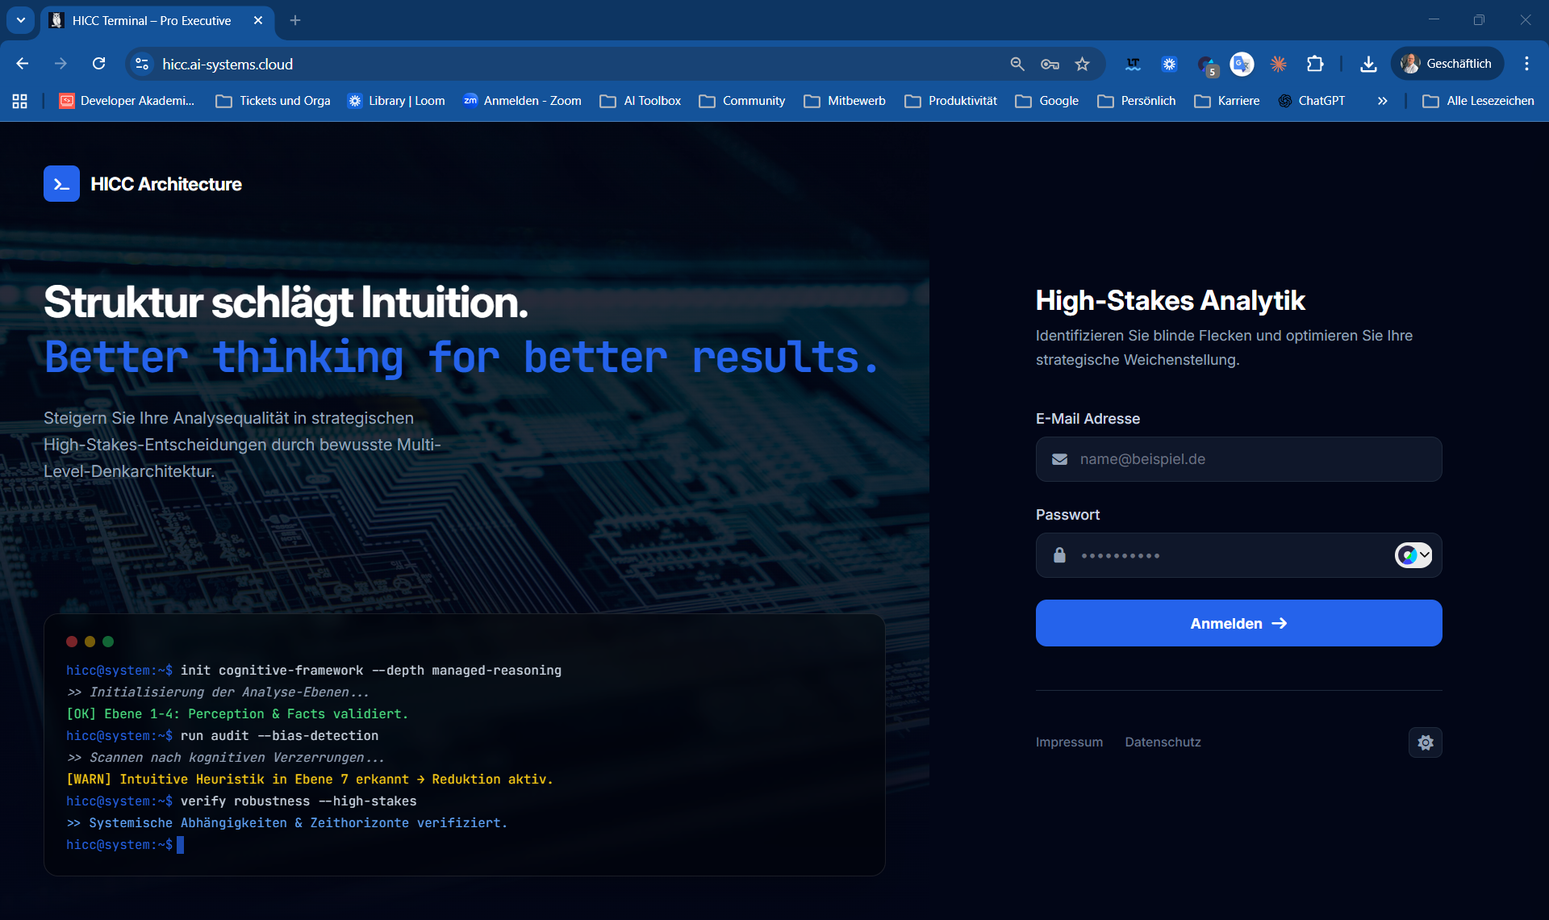Toggle the green terminal window dot
The image size is (1549, 920).
click(x=109, y=642)
